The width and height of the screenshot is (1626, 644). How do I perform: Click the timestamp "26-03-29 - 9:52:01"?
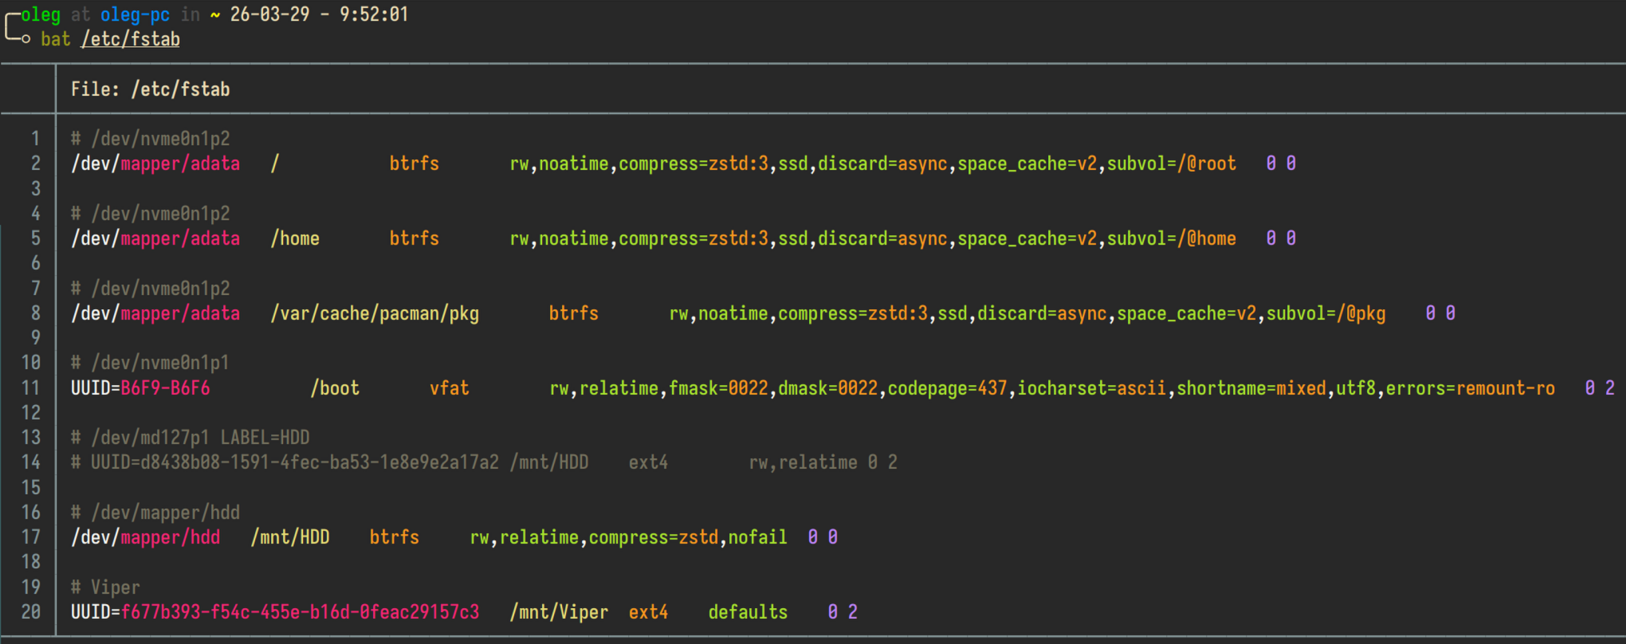(x=319, y=14)
